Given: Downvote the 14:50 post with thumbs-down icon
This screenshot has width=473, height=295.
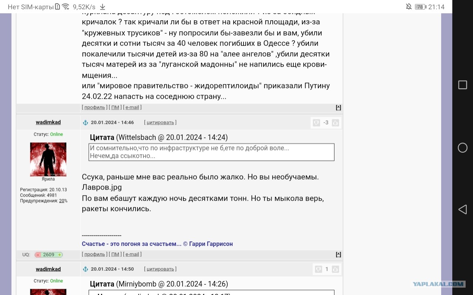Looking at the screenshot, I should [x=318, y=269].
